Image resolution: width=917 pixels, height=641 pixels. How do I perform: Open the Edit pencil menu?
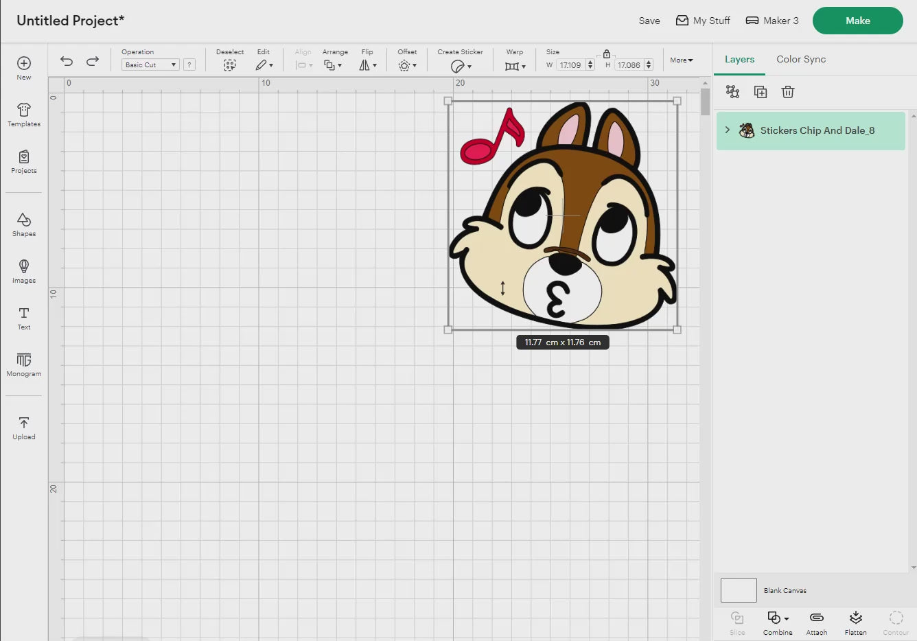point(264,65)
